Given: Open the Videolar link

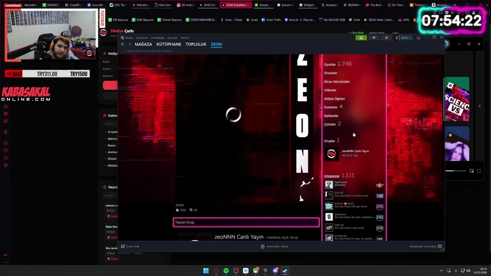Looking at the screenshot, I should [330, 90].
